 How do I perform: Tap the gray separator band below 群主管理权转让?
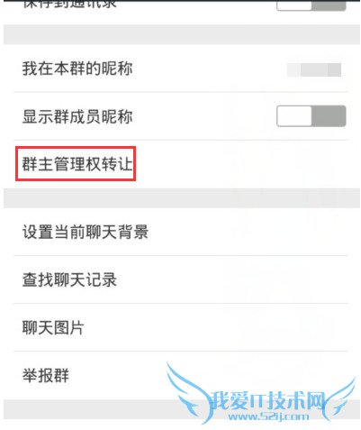pyautogui.click(x=181, y=198)
